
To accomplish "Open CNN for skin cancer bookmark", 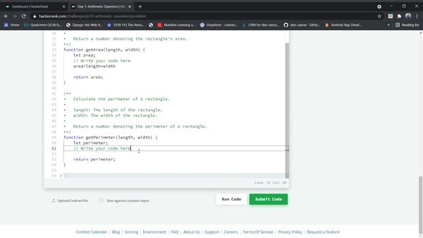I will [261, 25].
